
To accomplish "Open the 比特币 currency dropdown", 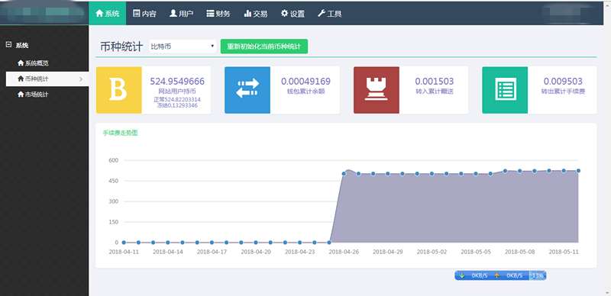I will (183, 47).
